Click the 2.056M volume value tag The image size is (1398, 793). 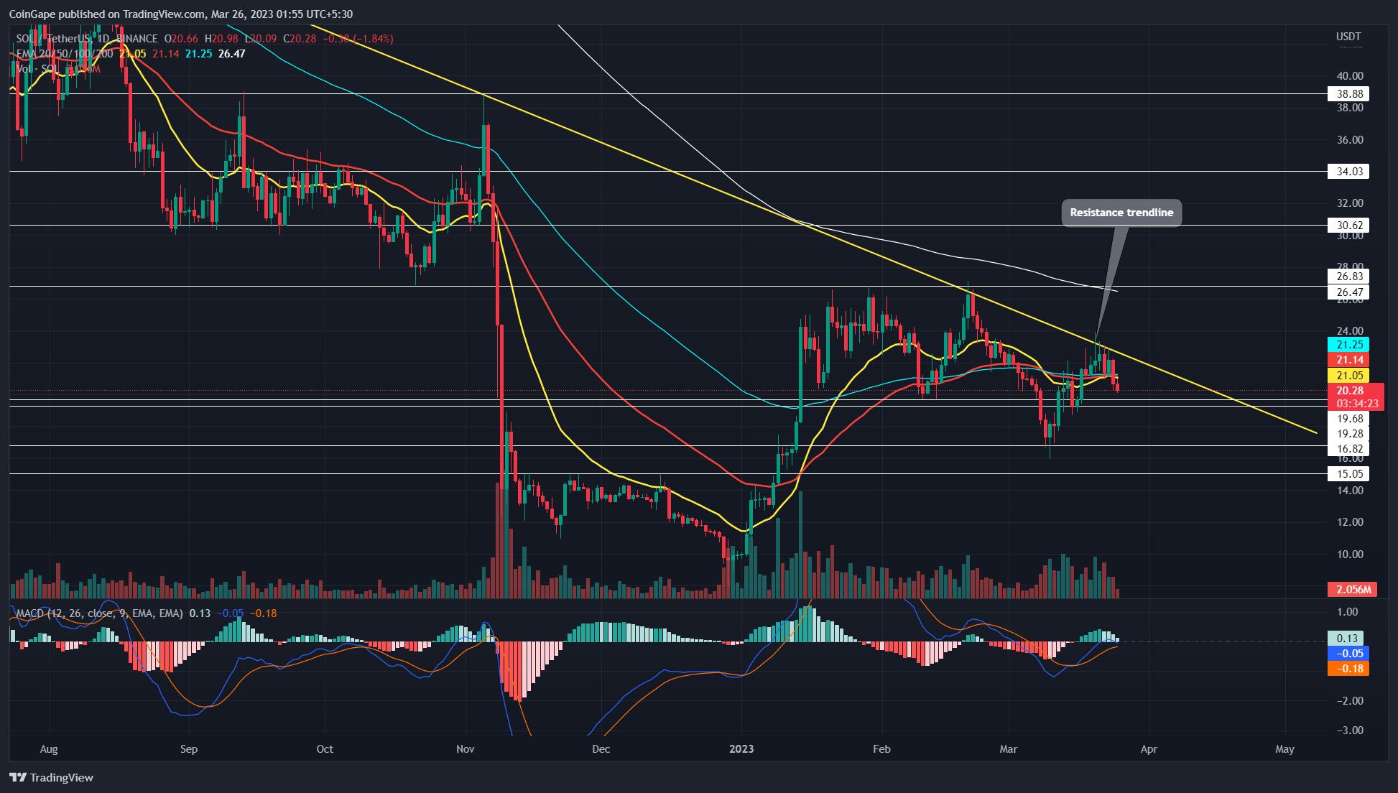[1353, 590]
